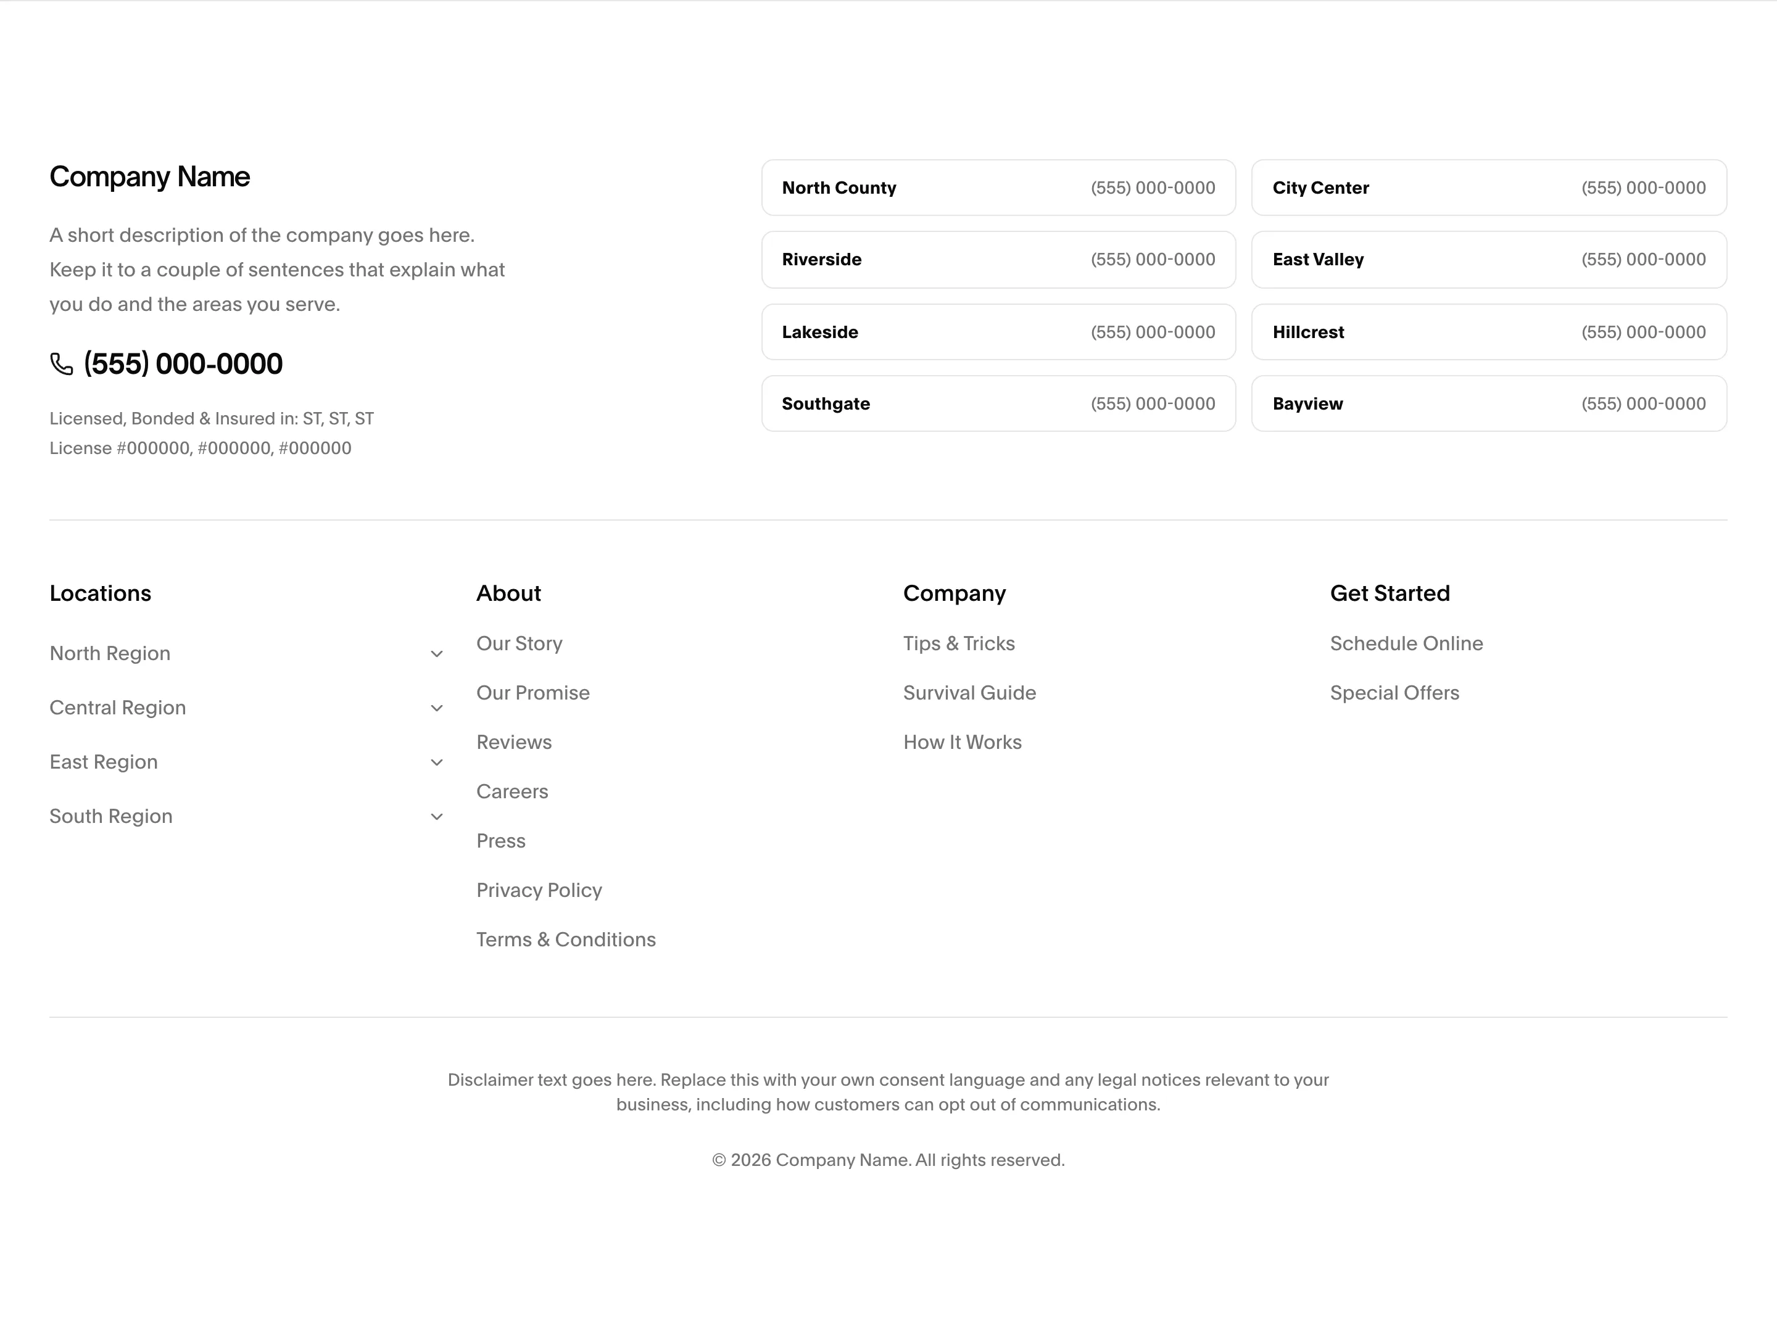1777x1330 pixels.
Task: Open the Bayview location card
Action: pos(1489,403)
